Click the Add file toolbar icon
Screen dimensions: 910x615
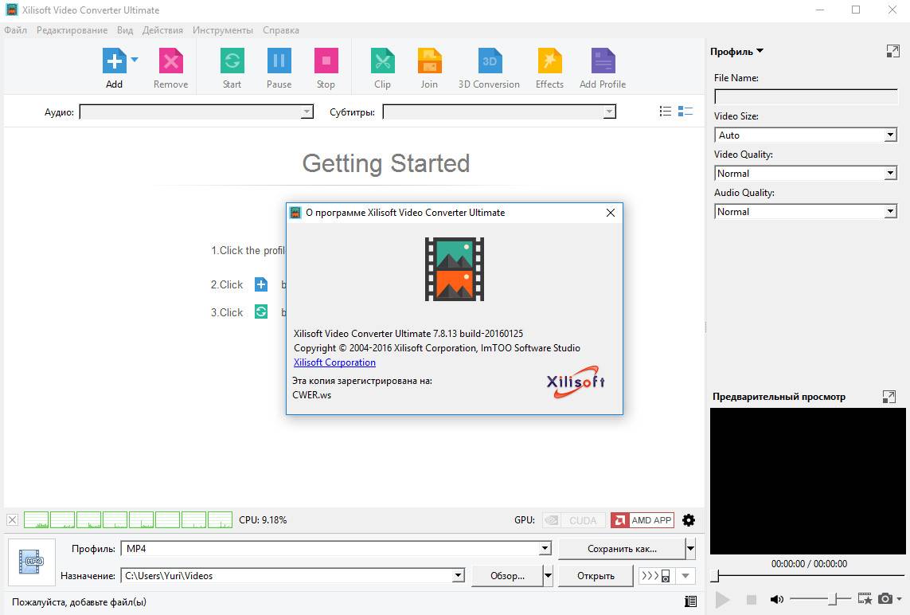[x=115, y=61]
